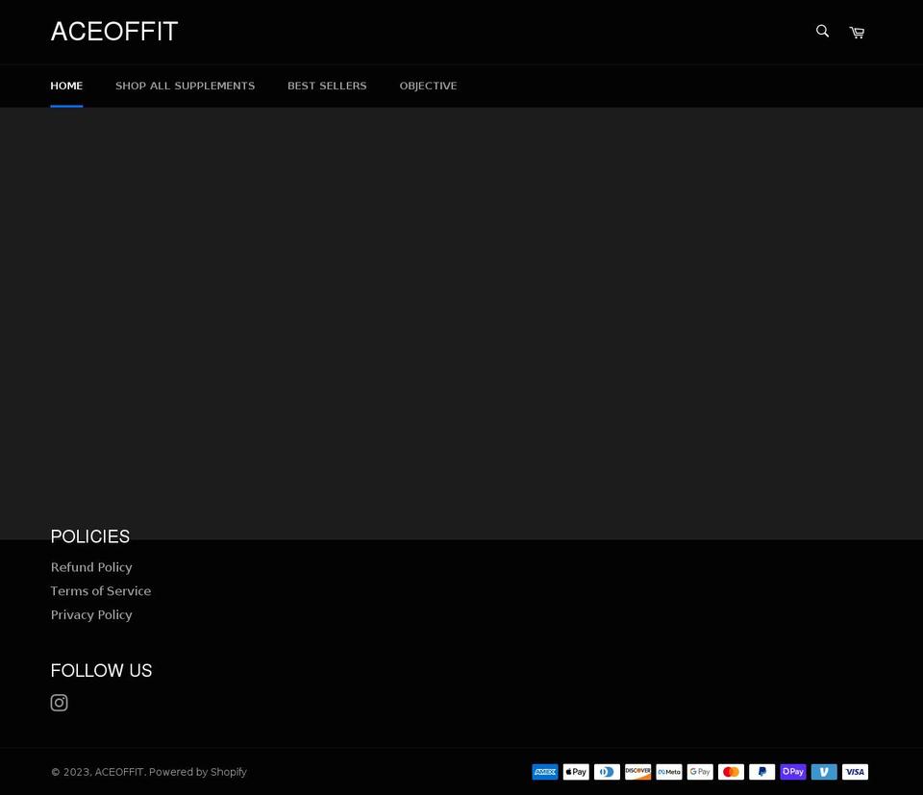
Task: Click the Diners Club payment icon
Action: (607, 772)
